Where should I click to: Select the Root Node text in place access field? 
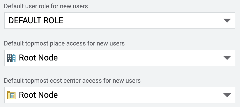click(x=38, y=58)
